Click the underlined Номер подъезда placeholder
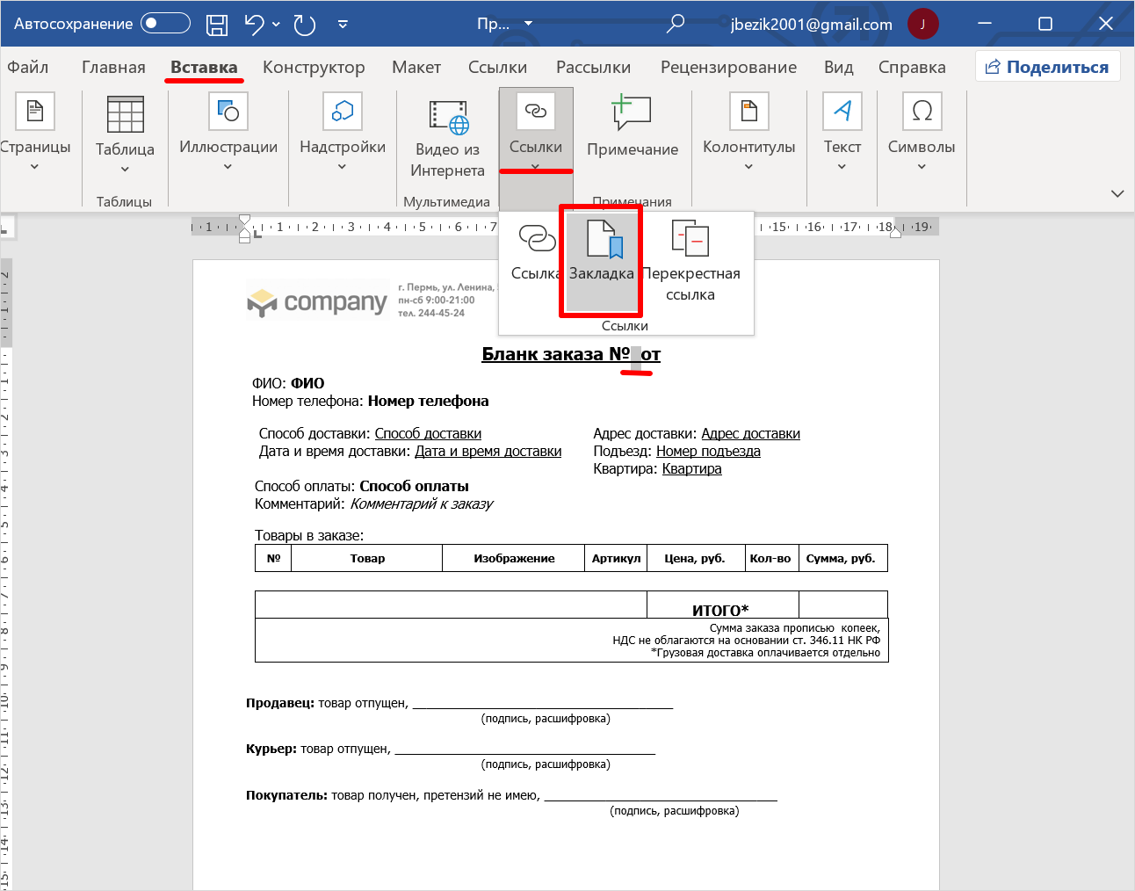Screen dimensions: 1135x891 [708, 451]
